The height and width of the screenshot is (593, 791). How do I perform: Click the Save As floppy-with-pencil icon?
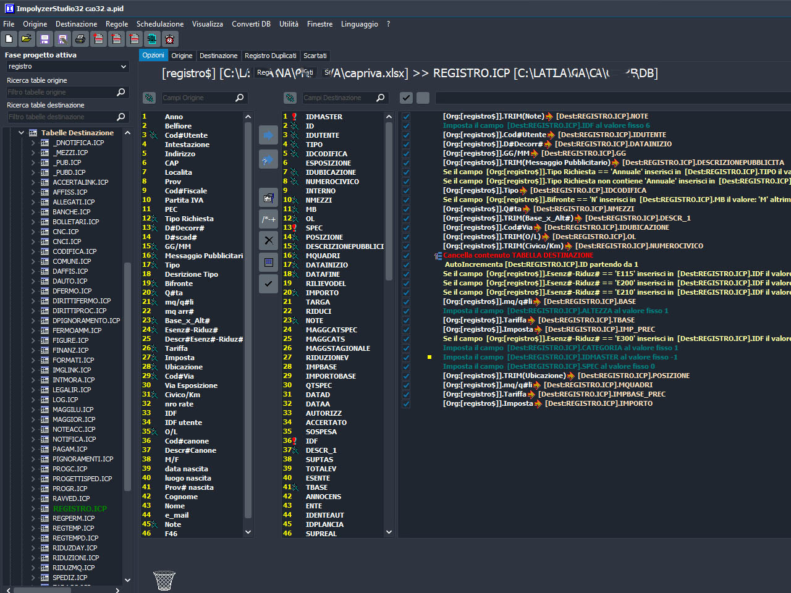click(x=62, y=39)
